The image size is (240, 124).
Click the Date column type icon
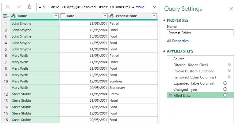pos(63,16)
